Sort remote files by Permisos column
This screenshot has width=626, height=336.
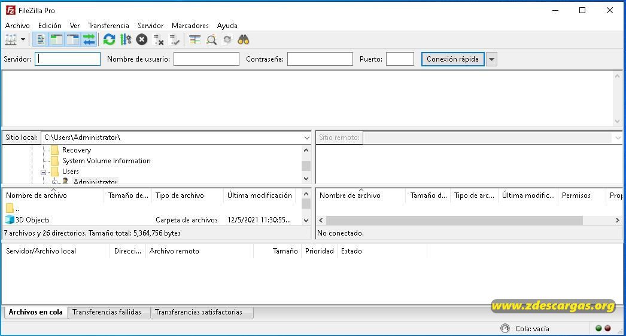click(x=576, y=195)
